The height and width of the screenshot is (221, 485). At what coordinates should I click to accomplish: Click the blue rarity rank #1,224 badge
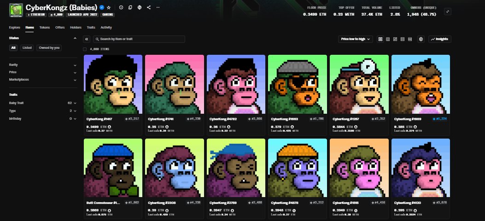(440, 119)
